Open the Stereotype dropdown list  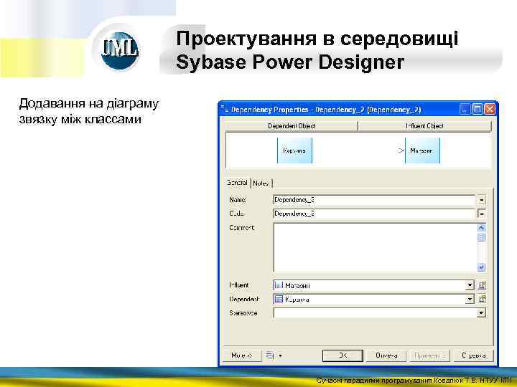point(481,313)
